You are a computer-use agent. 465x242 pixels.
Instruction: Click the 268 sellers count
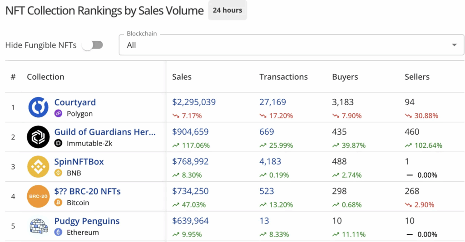pyautogui.click(x=412, y=191)
